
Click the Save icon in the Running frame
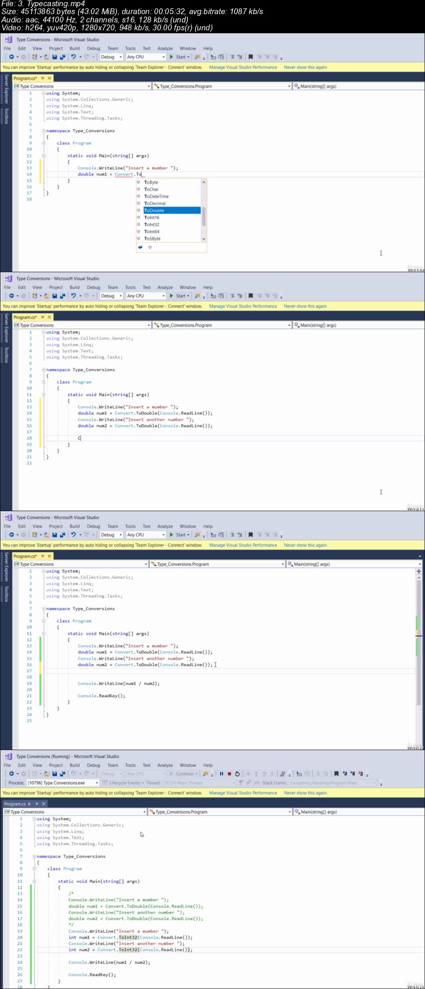click(x=54, y=774)
